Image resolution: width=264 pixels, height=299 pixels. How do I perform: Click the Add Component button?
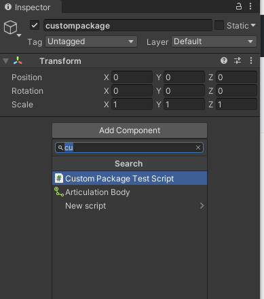[130, 130]
